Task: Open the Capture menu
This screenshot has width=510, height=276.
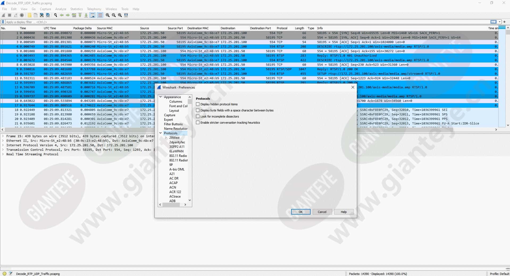Action: 45,9
